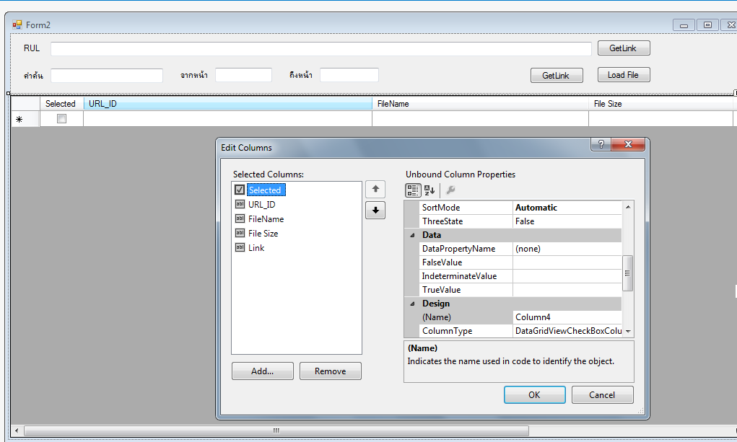Select Link in Selected Columns list
The height and width of the screenshot is (442, 737).
coord(256,247)
